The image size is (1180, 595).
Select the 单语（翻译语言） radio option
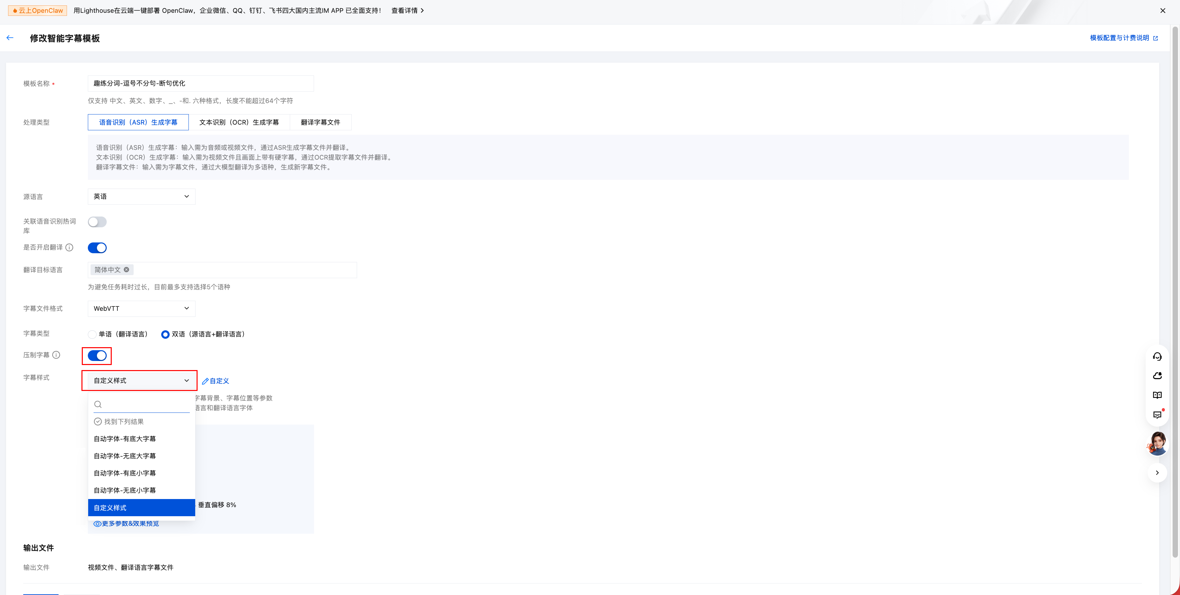[93, 334]
